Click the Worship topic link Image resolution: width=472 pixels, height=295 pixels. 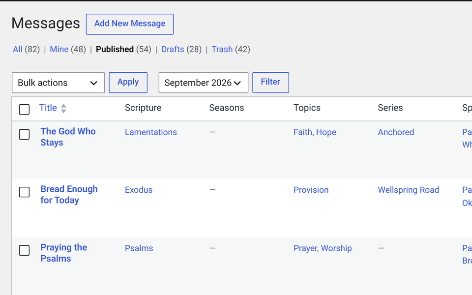point(336,248)
